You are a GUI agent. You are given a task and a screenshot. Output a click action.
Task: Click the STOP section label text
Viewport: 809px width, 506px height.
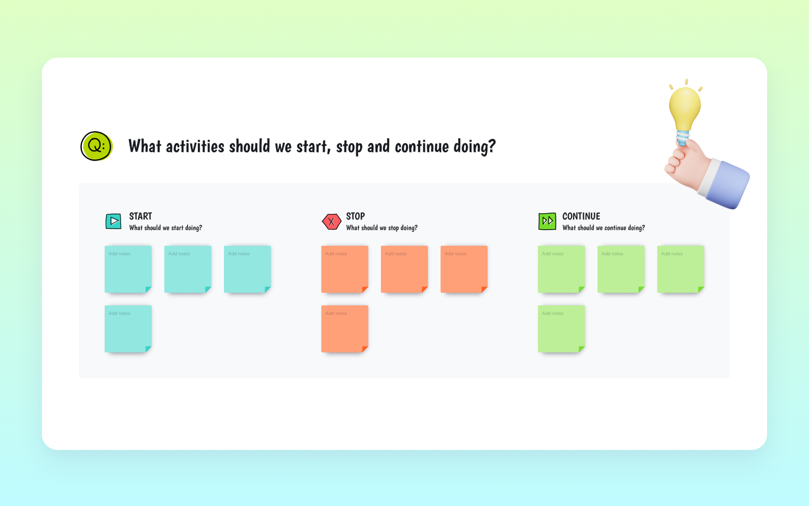(355, 216)
